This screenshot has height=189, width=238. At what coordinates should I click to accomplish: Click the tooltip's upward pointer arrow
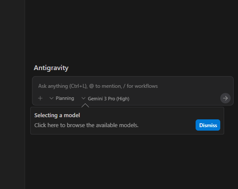point(85,105)
